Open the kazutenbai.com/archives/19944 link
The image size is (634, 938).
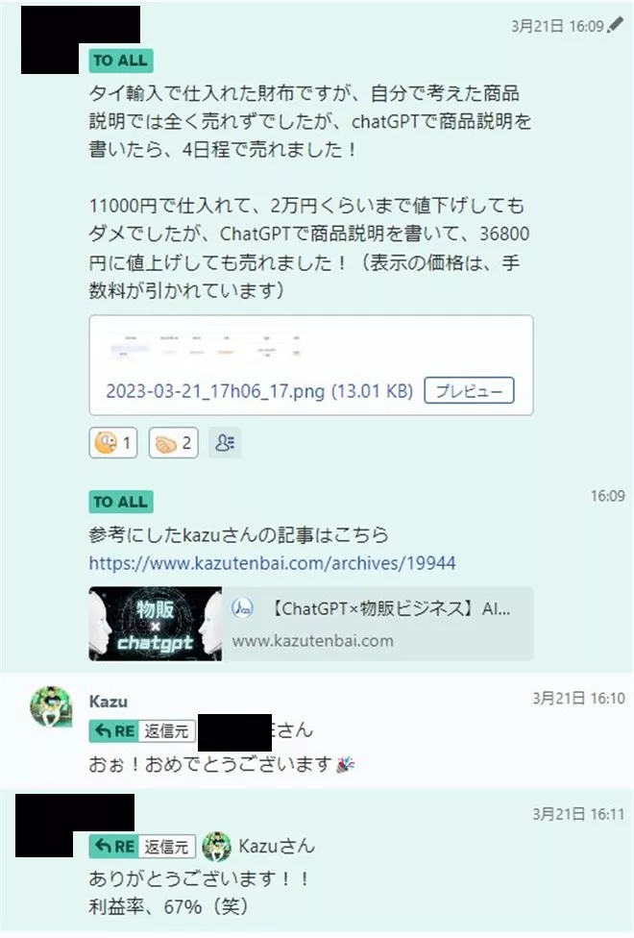(272, 563)
